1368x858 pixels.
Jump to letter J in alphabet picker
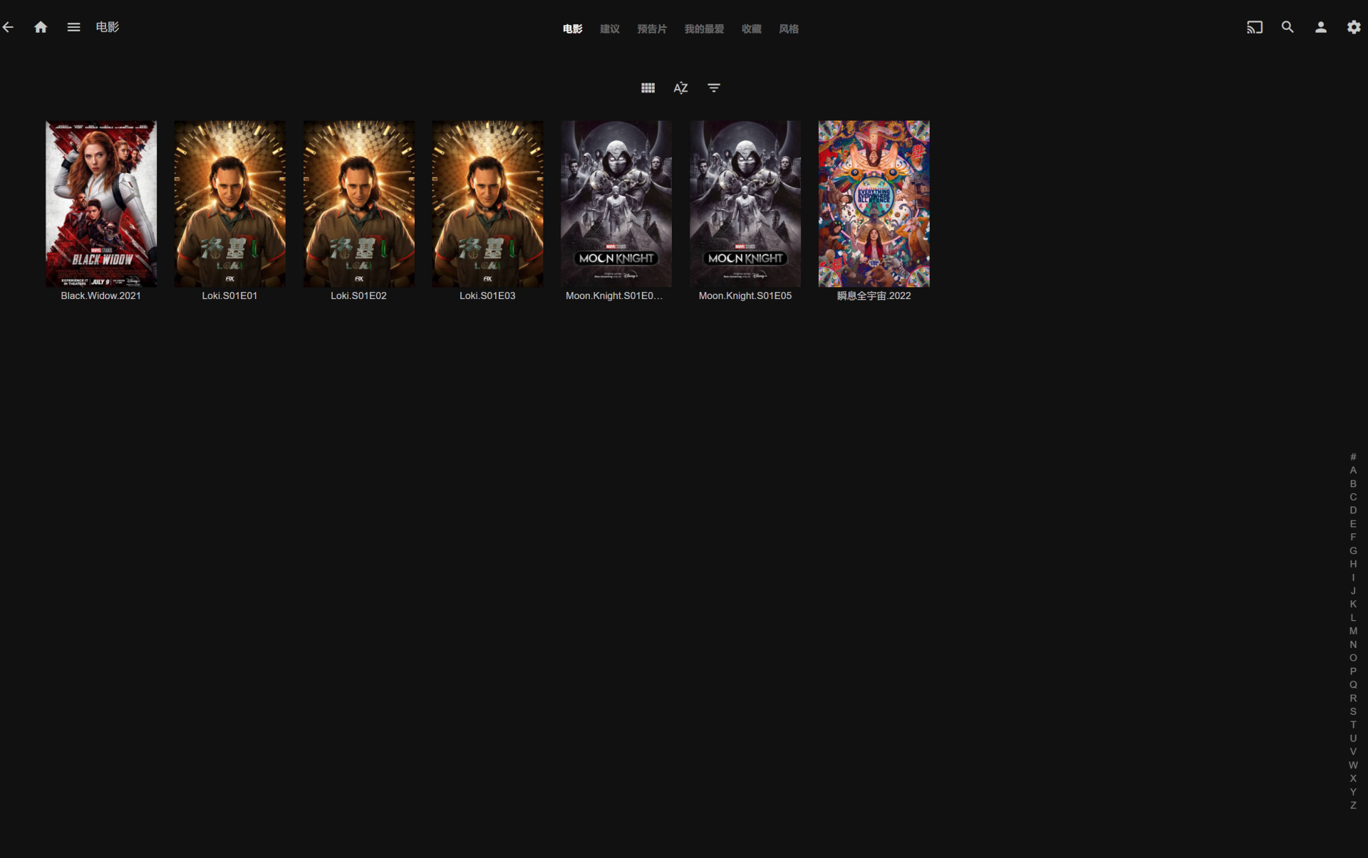coord(1353,591)
